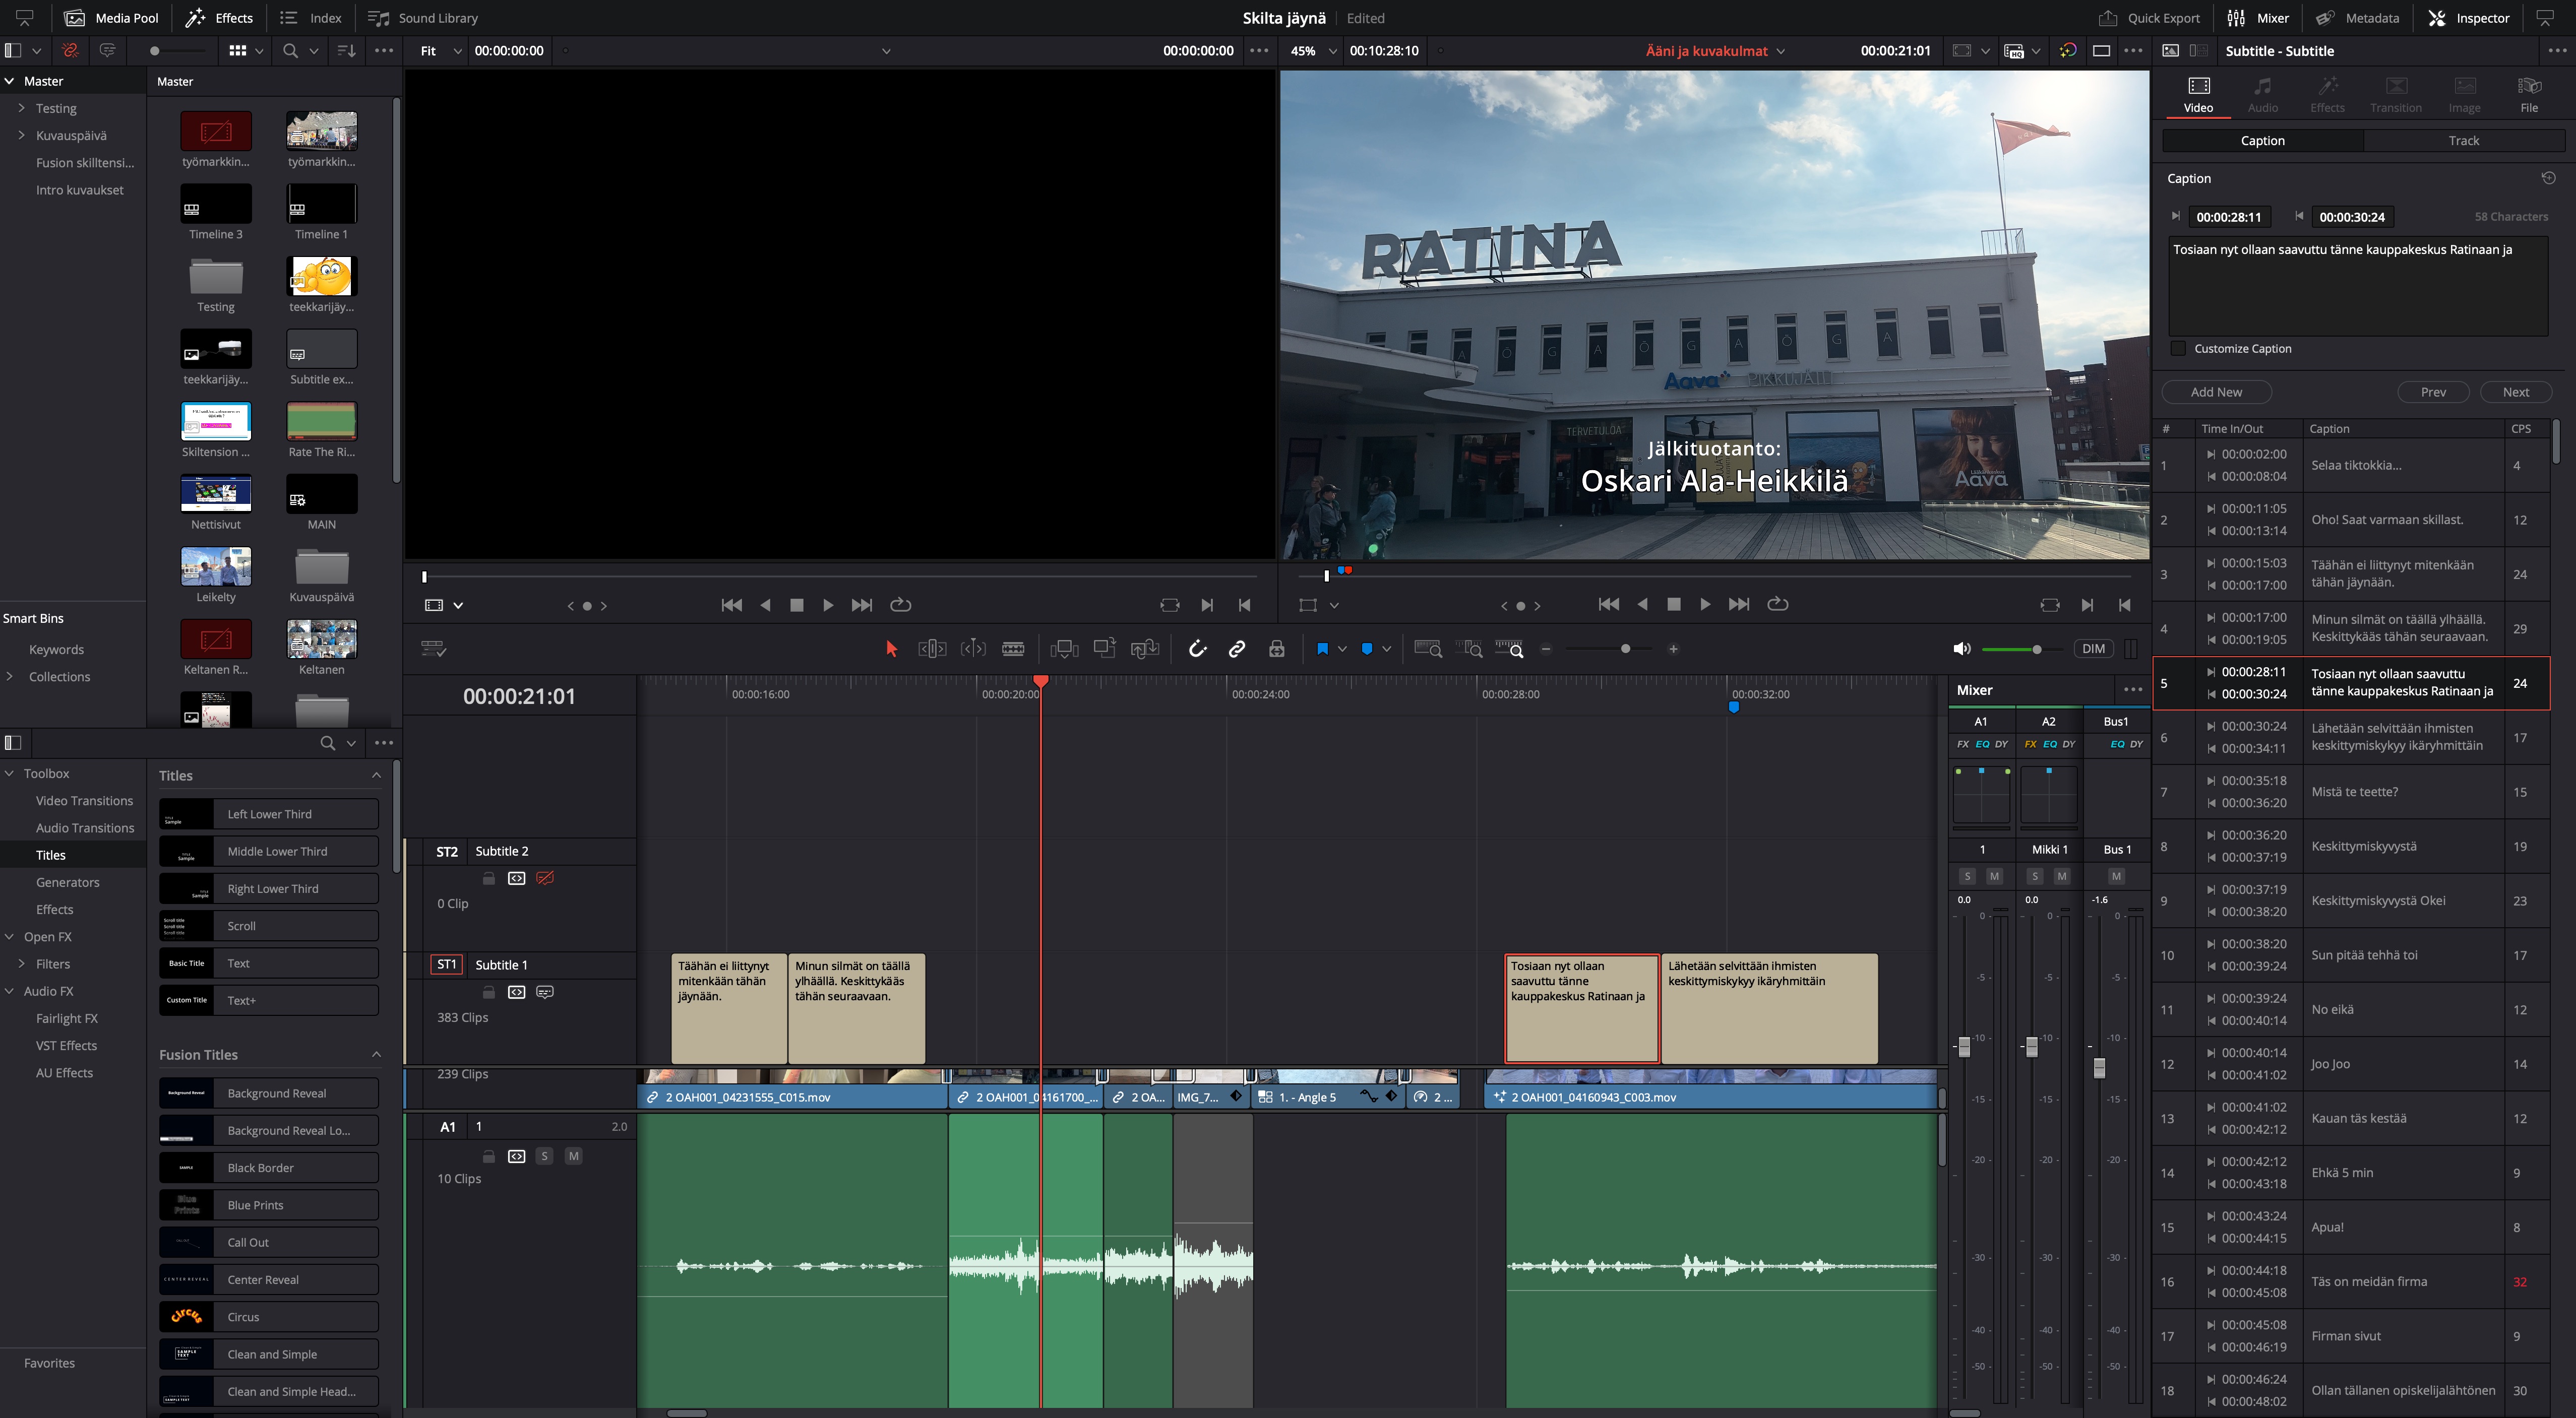This screenshot has width=2576, height=1418.
Task: Select the Scroll title preset
Action: pos(269,926)
